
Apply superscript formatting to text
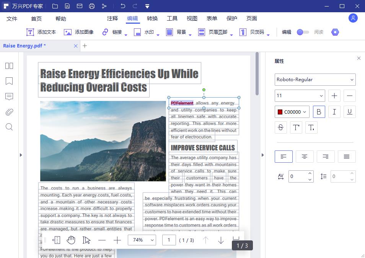tap(296, 127)
